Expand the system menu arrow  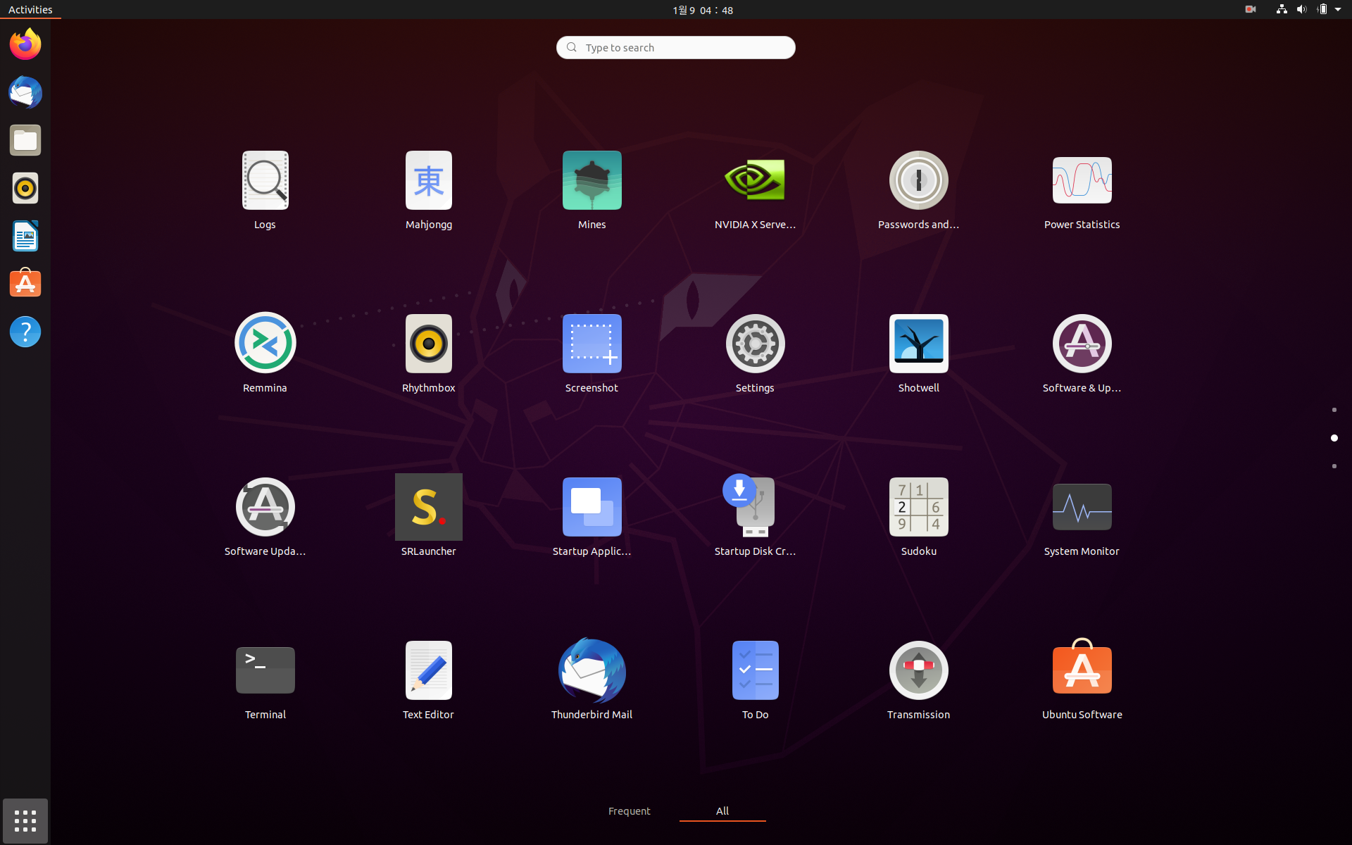[1338, 10]
